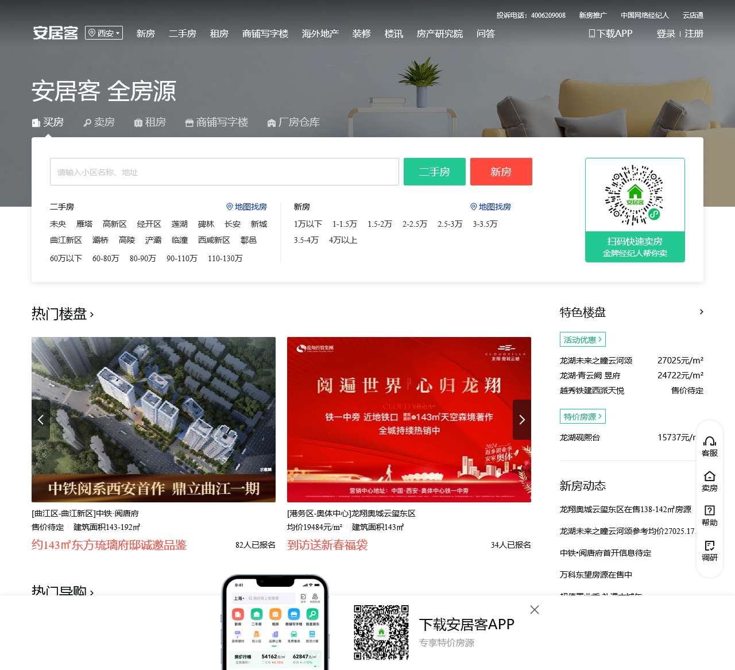Click the 注册 link

[694, 34]
